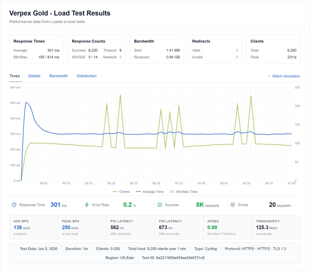Click the X circle icon beside Errors
The height and width of the screenshot is (271, 310).
[233, 205]
